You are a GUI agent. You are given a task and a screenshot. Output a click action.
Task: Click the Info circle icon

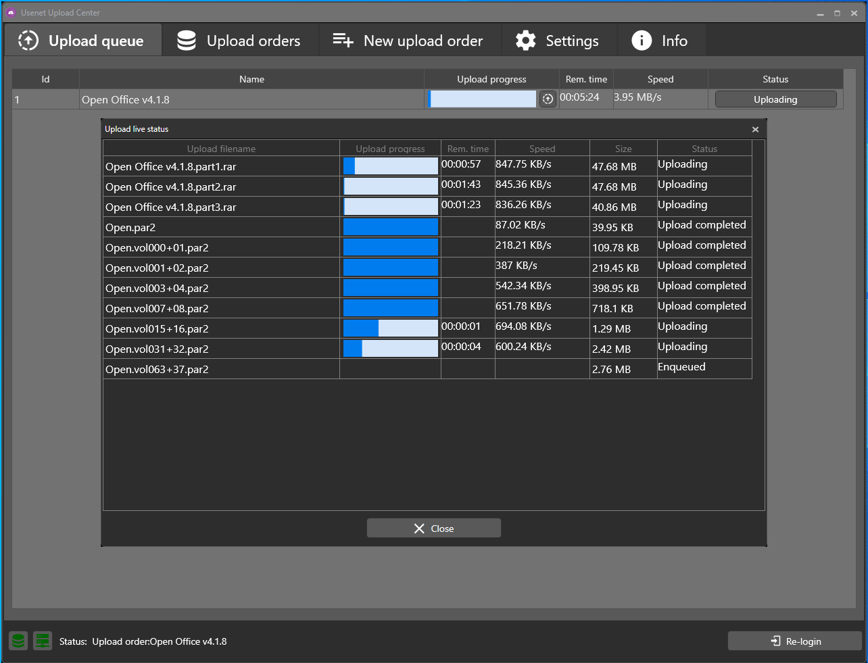click(641, 40)
